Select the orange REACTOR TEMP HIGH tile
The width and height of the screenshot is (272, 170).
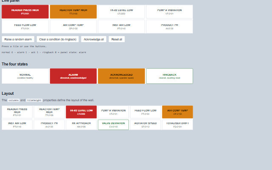point(73,11)
